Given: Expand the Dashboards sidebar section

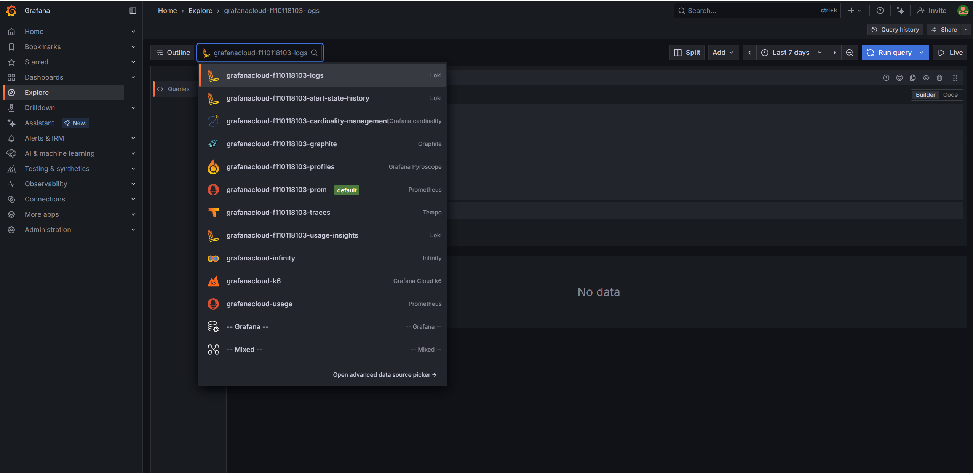Looking at the screenshot, I should point(133,77).
